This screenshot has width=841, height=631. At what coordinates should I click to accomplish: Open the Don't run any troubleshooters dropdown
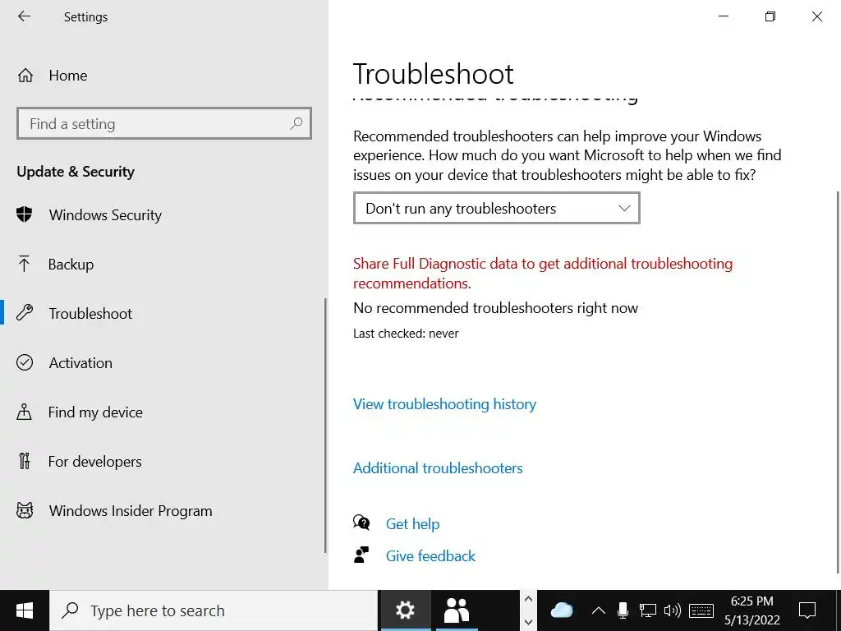(x=497, y=208)
